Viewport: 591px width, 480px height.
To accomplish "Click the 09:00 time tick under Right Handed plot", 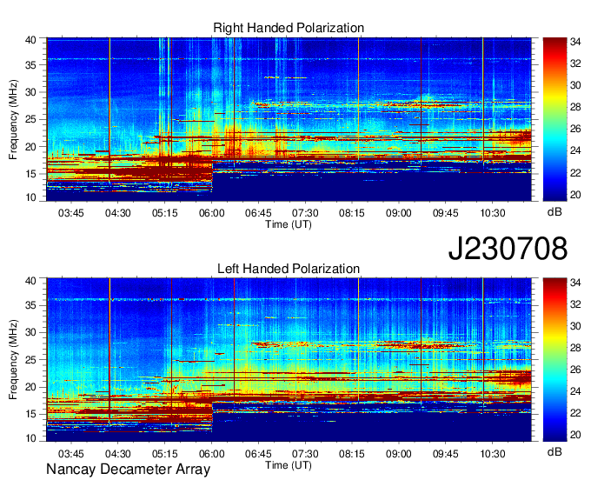I will (398, 213).
